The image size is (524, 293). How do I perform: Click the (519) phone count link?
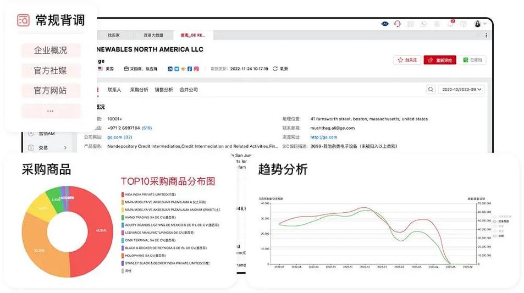tap(147, 128)
